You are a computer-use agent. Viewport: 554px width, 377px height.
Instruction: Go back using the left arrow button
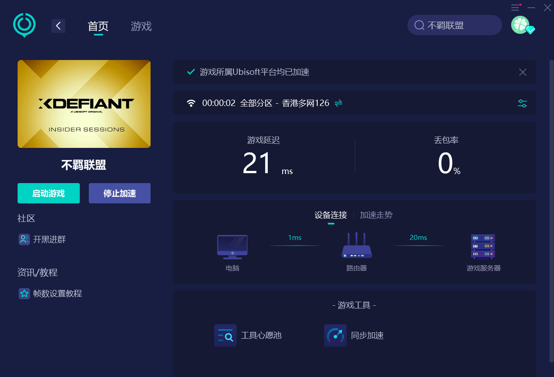(58, 26)
